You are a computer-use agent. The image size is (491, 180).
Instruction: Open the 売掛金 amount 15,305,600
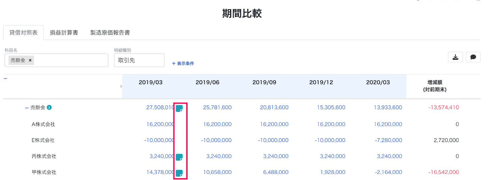coord(331,107)
